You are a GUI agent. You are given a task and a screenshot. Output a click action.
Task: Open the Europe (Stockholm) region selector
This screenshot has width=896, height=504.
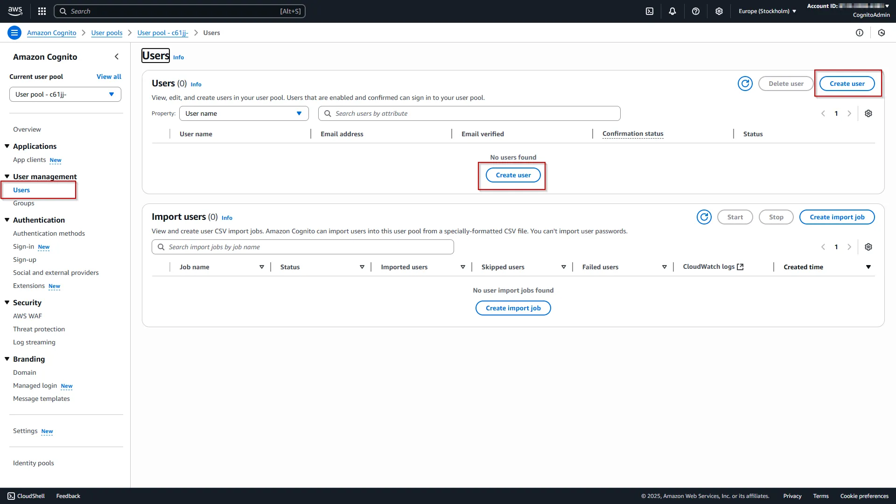pyautogui.click(x=767, y=11)
